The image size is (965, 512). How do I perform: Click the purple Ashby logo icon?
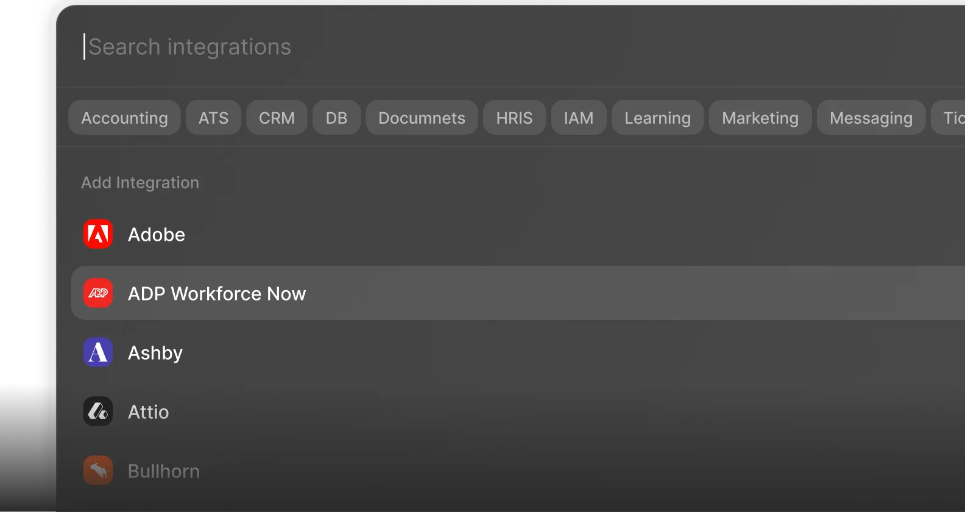pyautogui.click(x=98, y=352)
